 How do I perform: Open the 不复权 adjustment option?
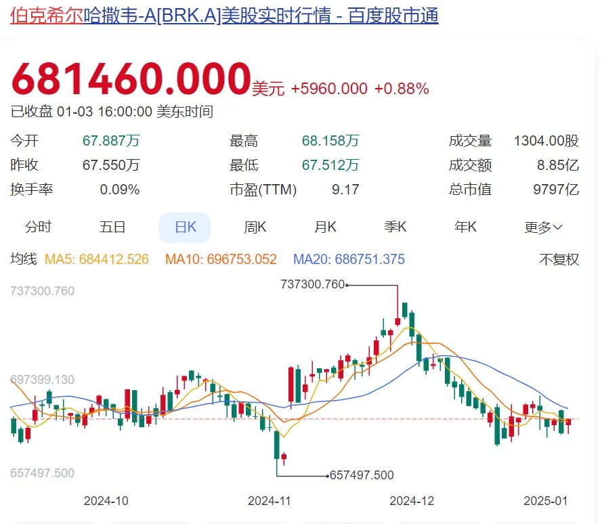coord(559,259)
